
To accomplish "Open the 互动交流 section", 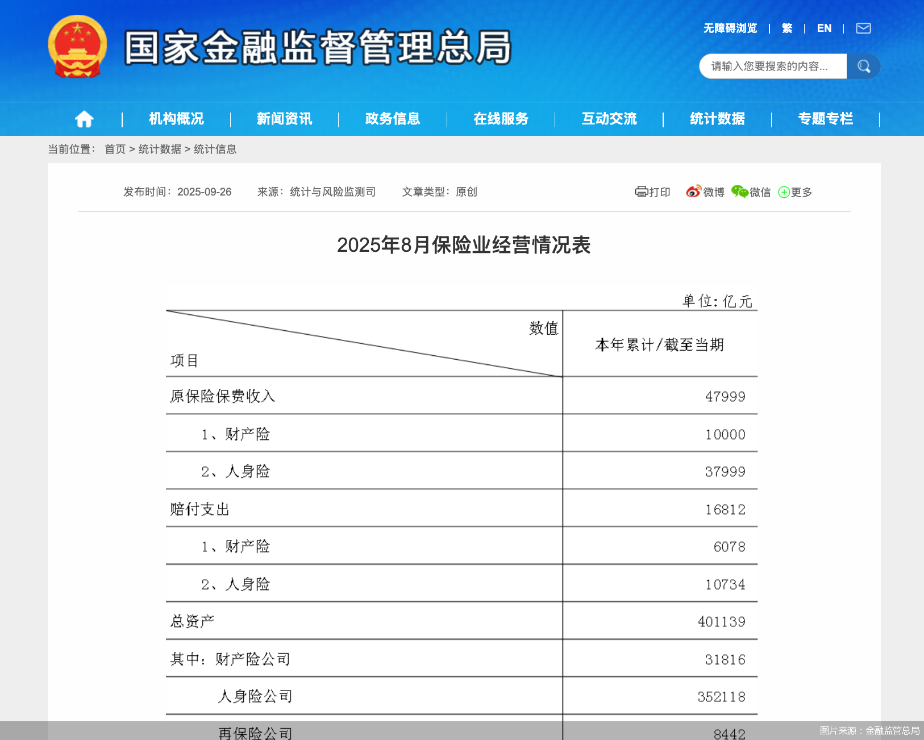I will (609, 119).
